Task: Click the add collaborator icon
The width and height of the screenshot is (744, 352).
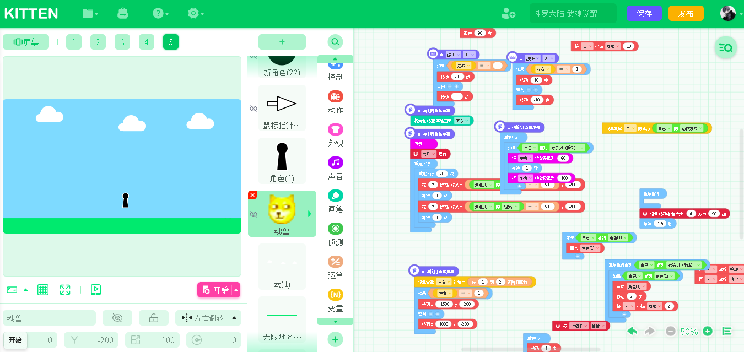Action: coord(508,13)
